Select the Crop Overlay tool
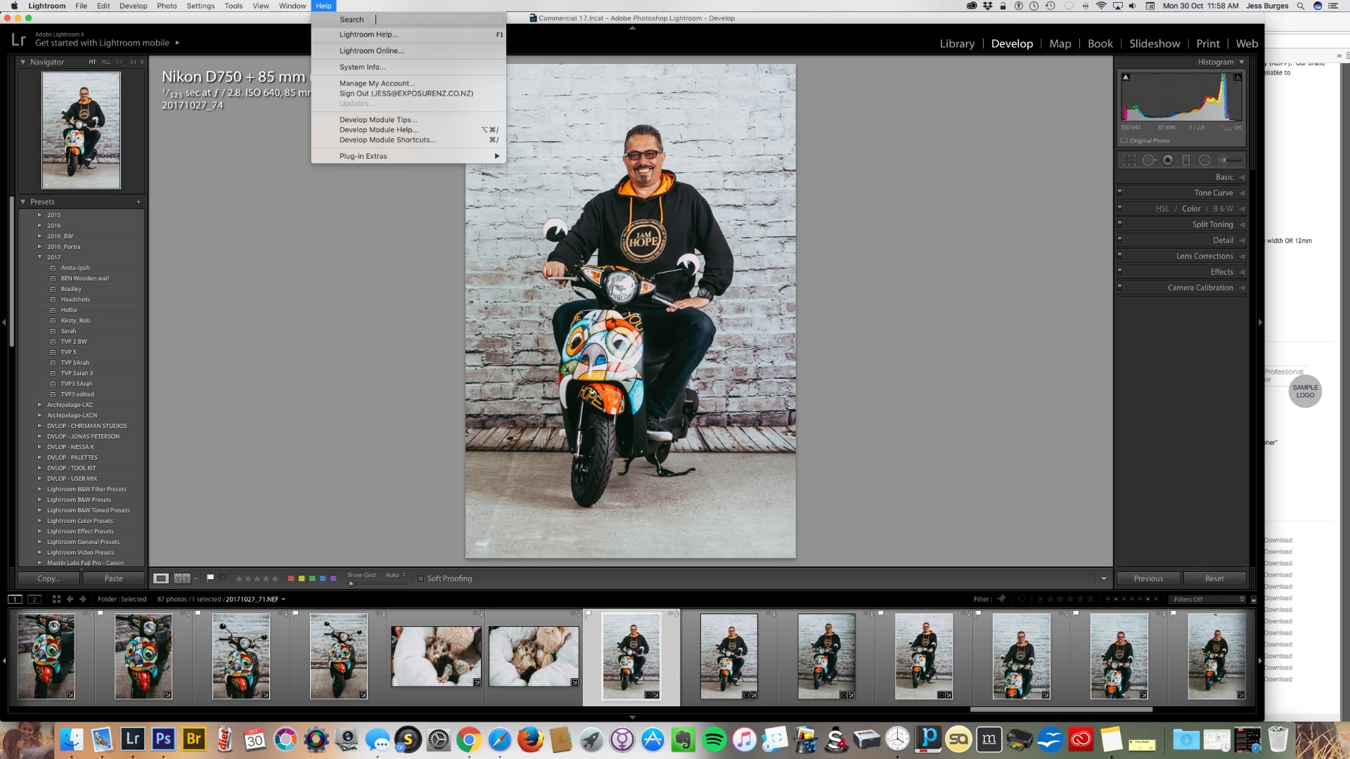Viewport: 1350px width, 759px height. click(1129, 160)
